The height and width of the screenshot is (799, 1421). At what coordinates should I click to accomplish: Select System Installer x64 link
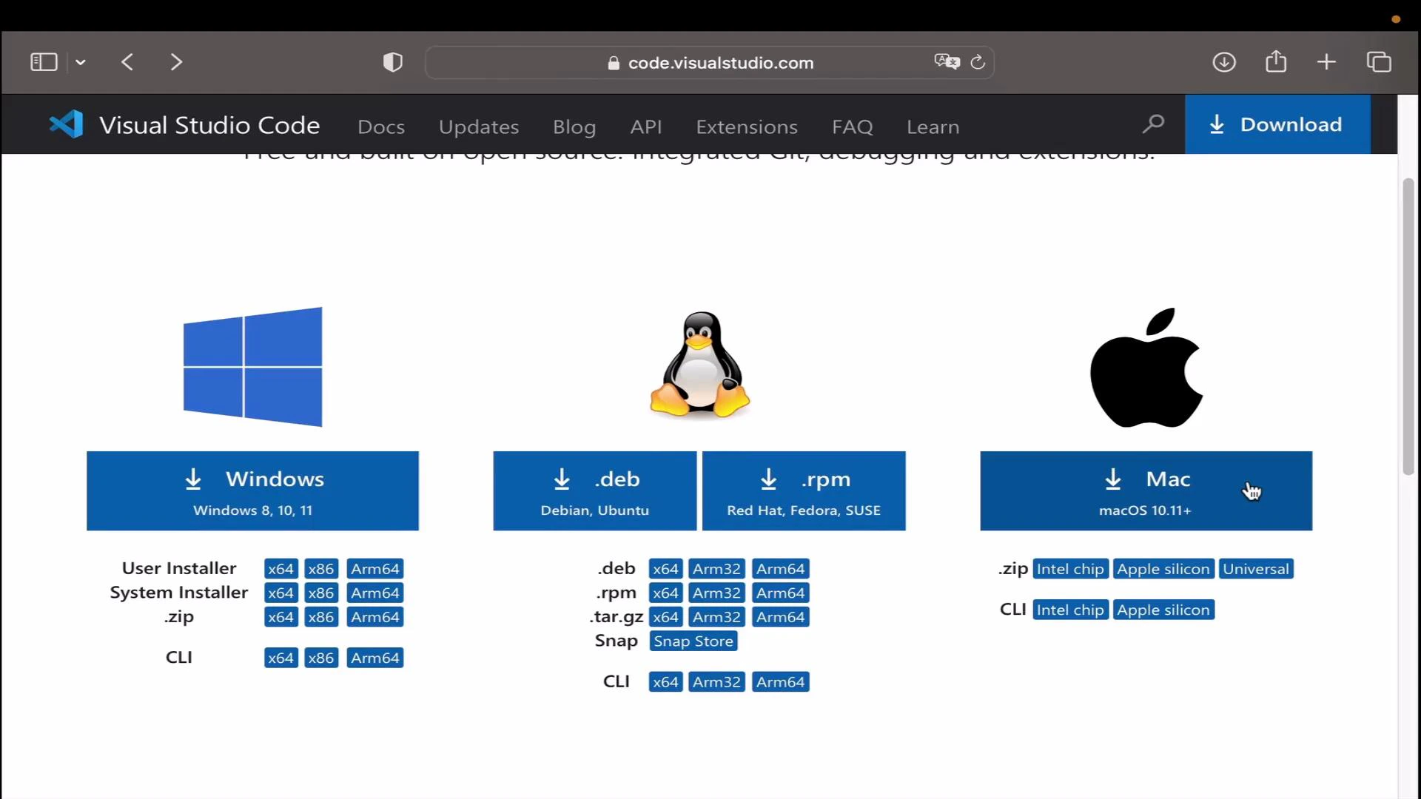280,593
